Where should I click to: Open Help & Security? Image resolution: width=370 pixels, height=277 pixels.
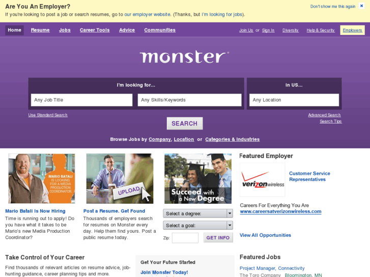(321, 30)
